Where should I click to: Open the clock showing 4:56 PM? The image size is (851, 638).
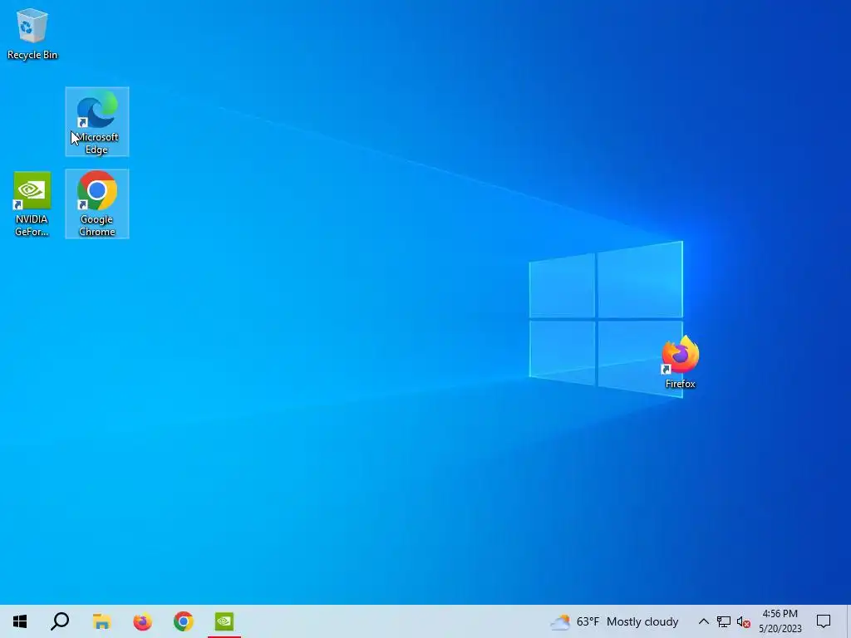click(780, 621)
